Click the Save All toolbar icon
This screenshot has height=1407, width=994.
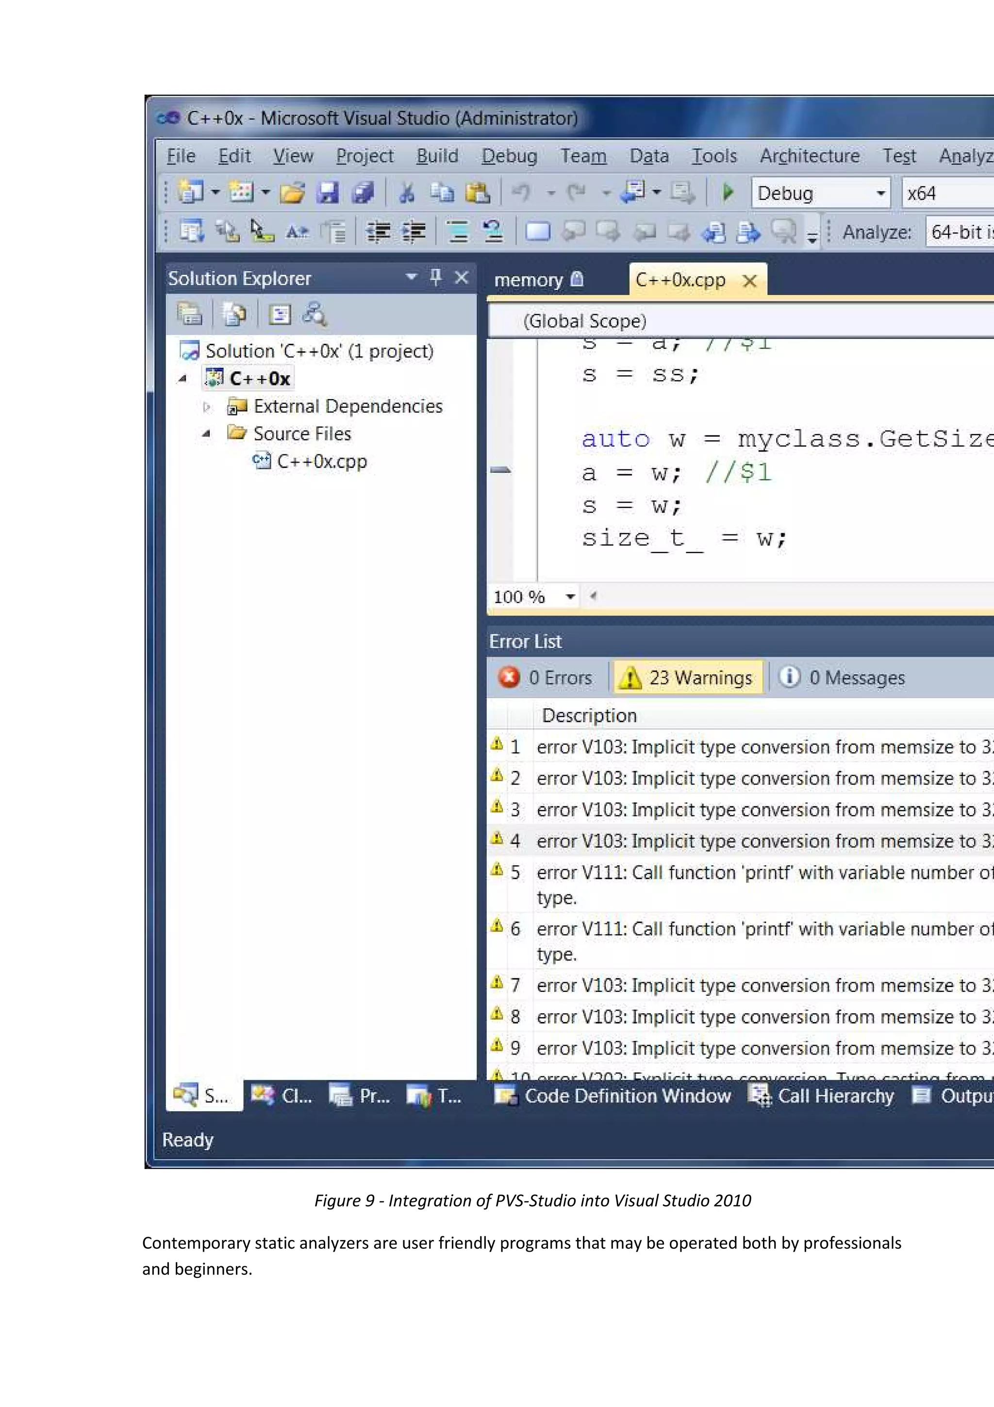coord(363,193)
